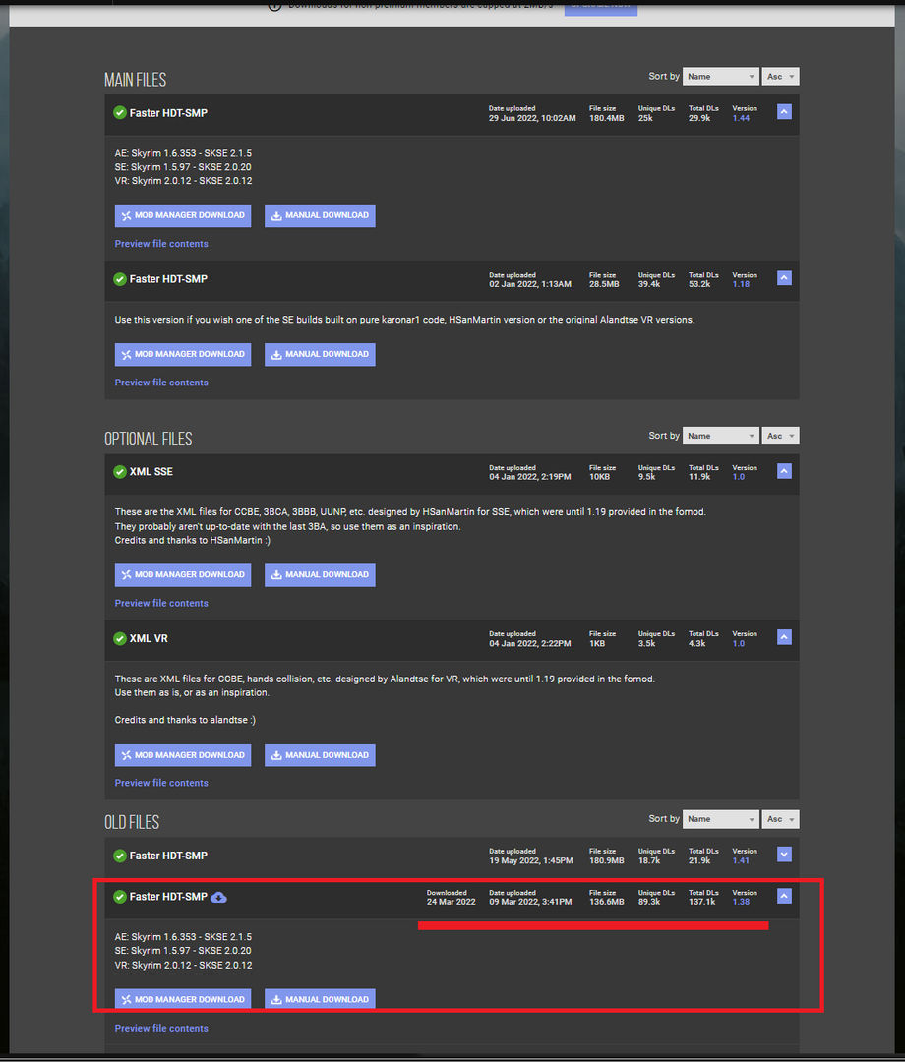Click upload date 29 Jun 2022, 10:02AM
Viewport: 905px width, 1062px height.
coord(532,119)
